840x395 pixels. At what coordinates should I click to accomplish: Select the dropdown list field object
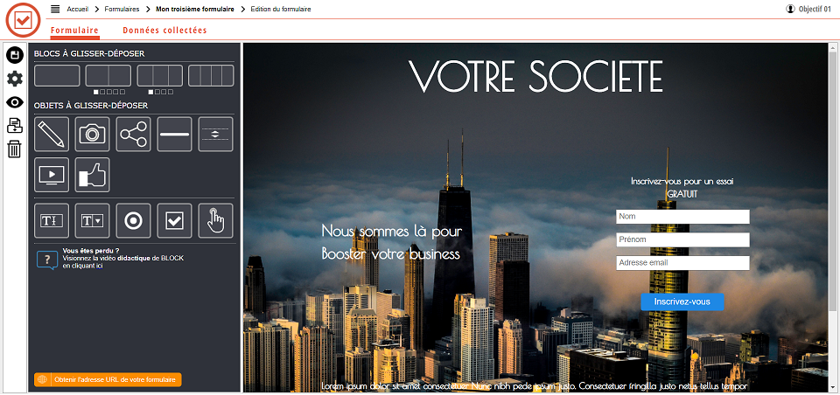pyautogui.click(x=93, y=220)
